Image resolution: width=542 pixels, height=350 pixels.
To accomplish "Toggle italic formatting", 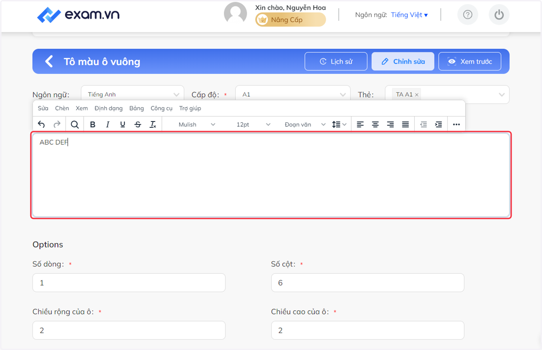I will (107, 125).
